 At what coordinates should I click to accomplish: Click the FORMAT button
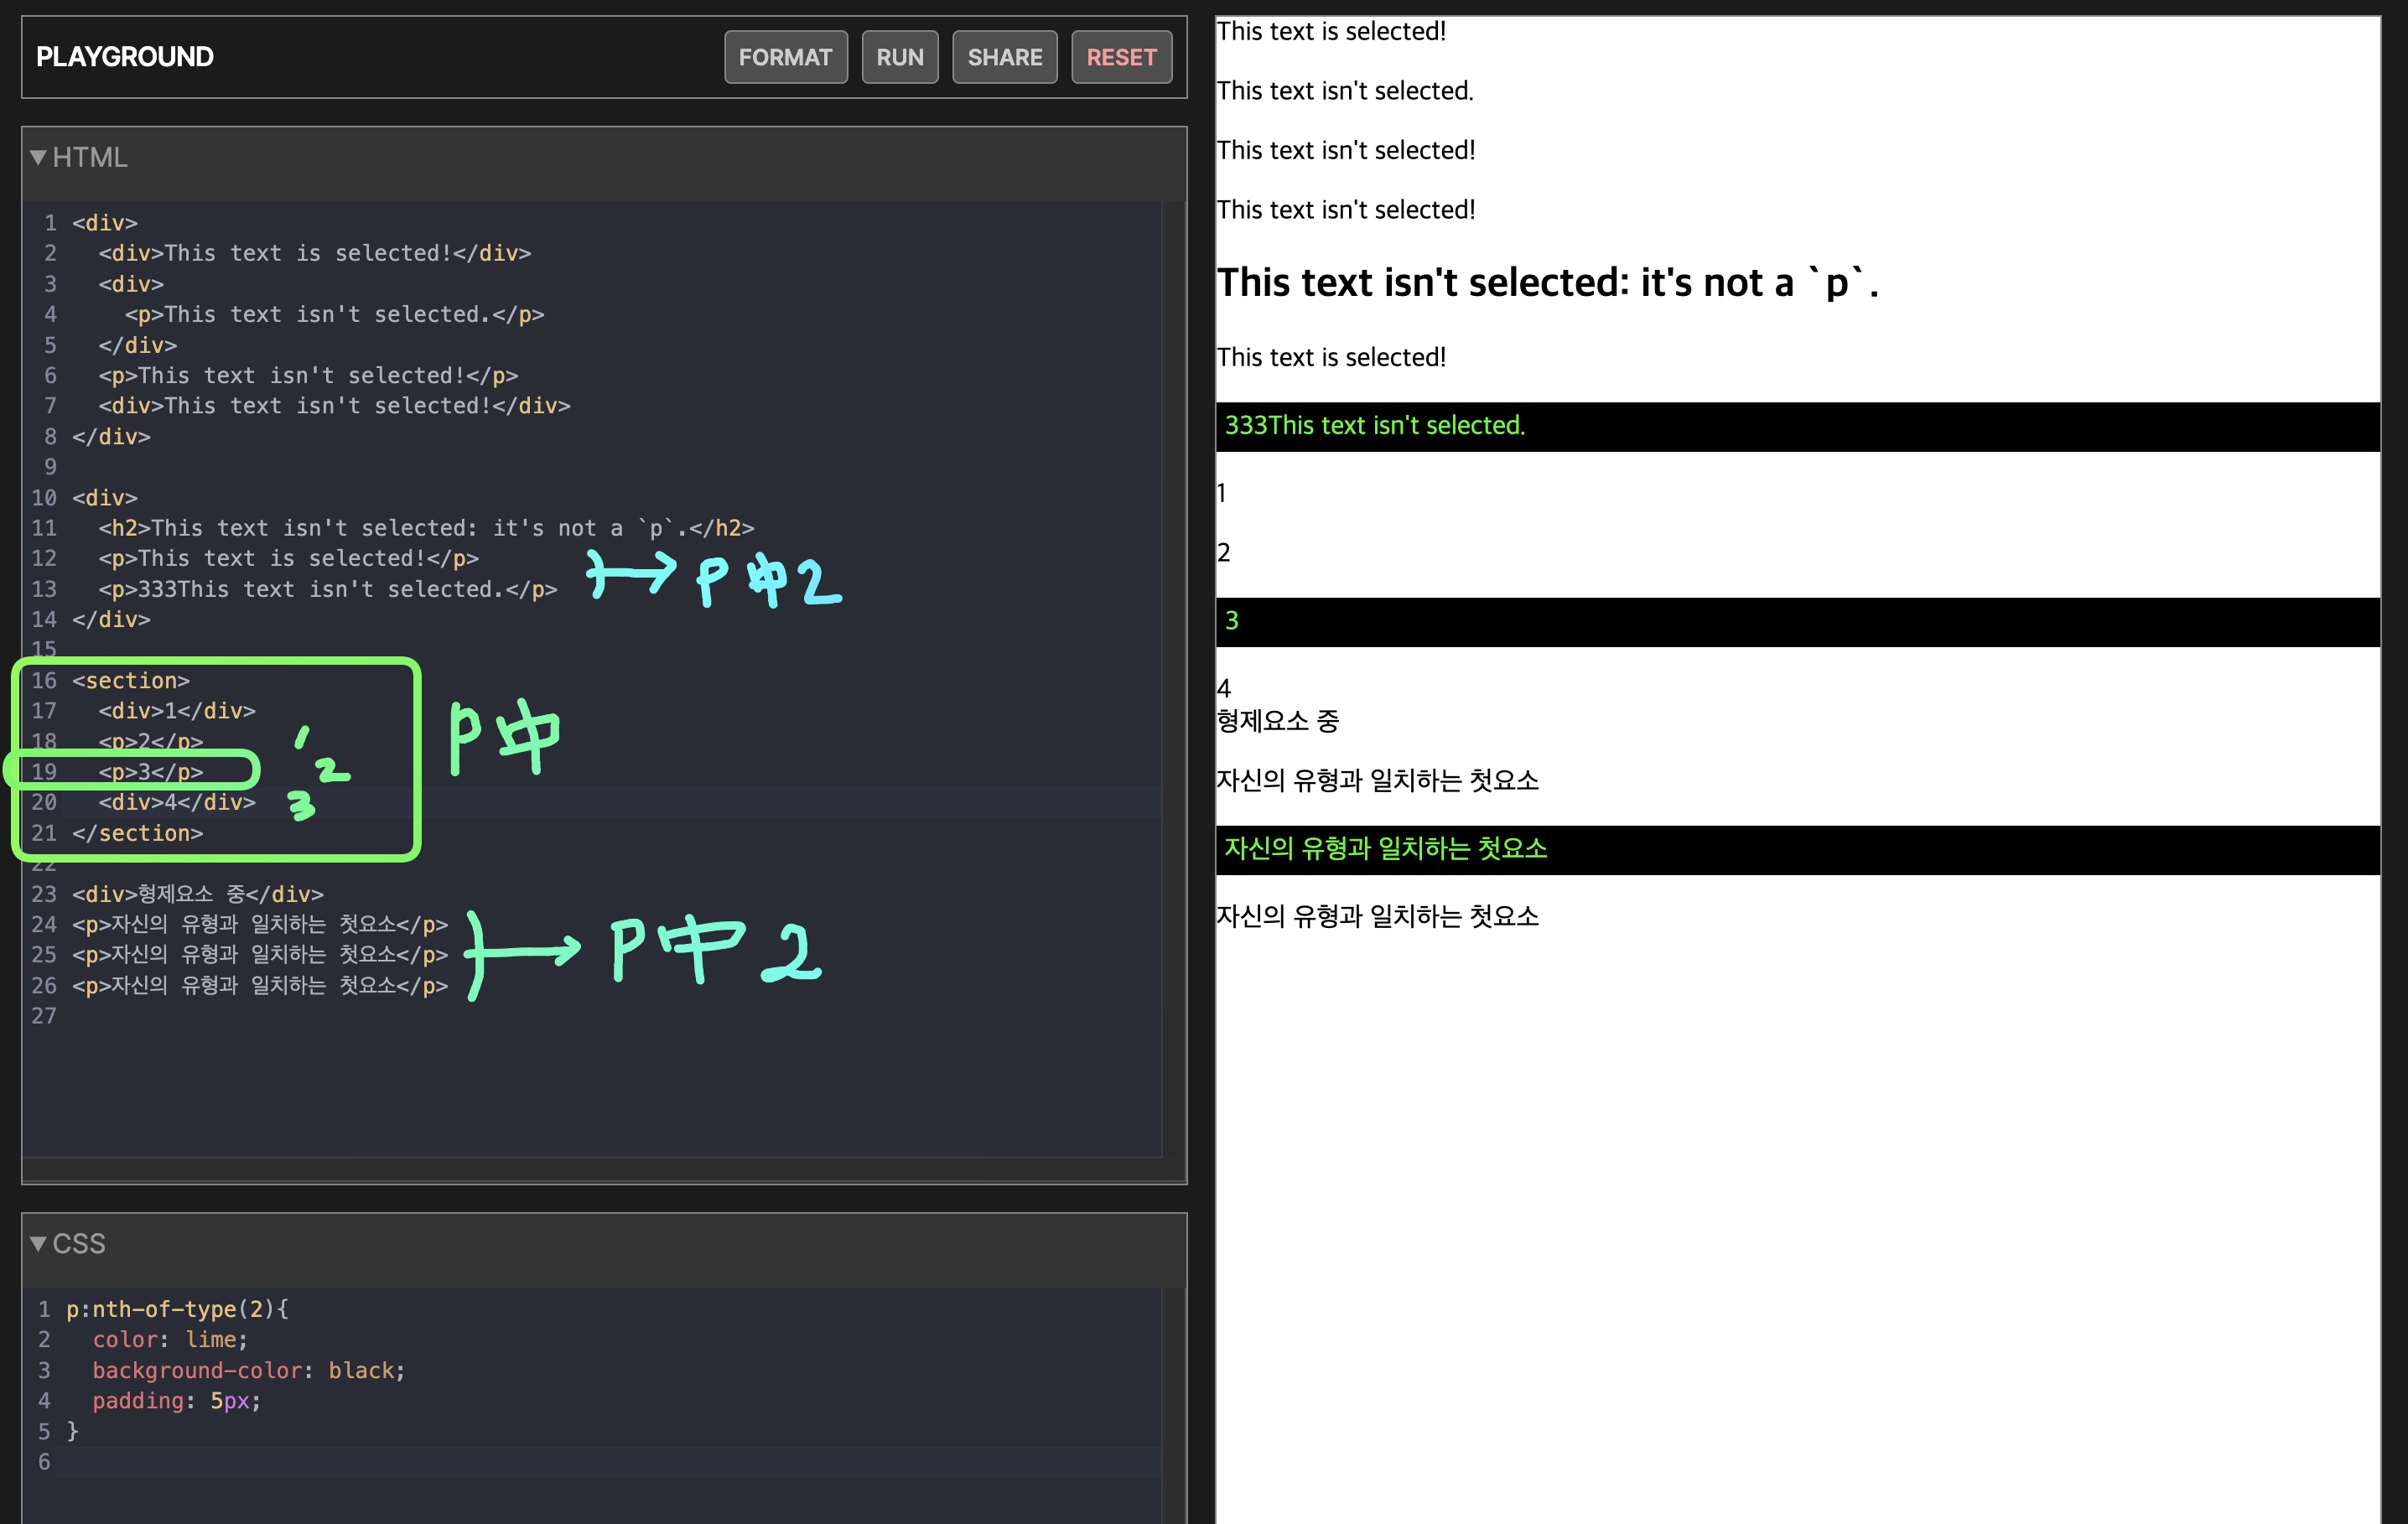tap(785, 57)
